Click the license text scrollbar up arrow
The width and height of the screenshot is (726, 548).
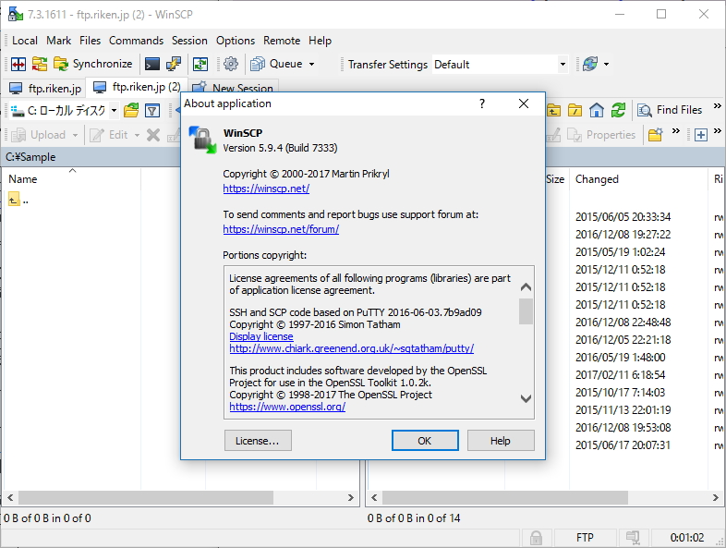click(x=526, y=287)
